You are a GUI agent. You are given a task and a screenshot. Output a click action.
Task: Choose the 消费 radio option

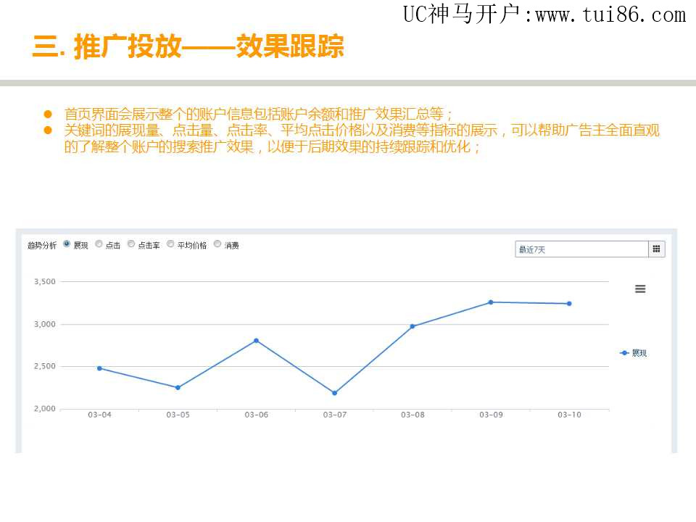217,244
